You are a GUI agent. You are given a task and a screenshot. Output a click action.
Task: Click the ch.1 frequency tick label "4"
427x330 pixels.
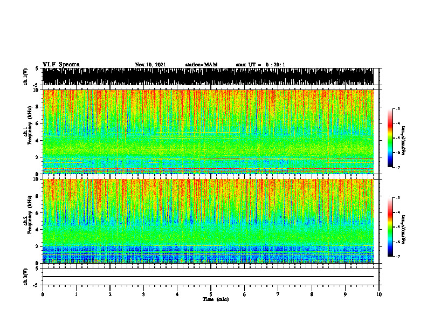[x=38, y=141]
